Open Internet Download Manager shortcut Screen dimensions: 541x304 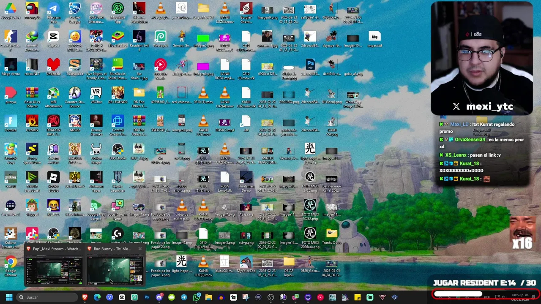pyautogui.click(x=32, y=41)
